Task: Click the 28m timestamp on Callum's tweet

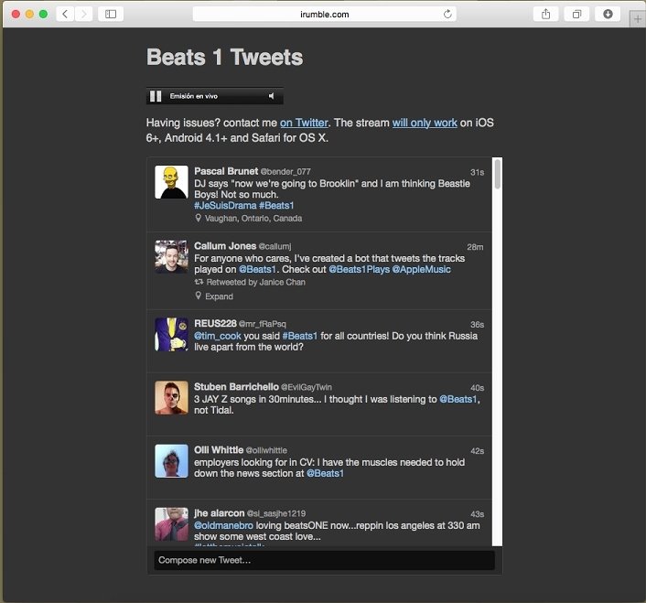Action: click(x=475, y=247)
